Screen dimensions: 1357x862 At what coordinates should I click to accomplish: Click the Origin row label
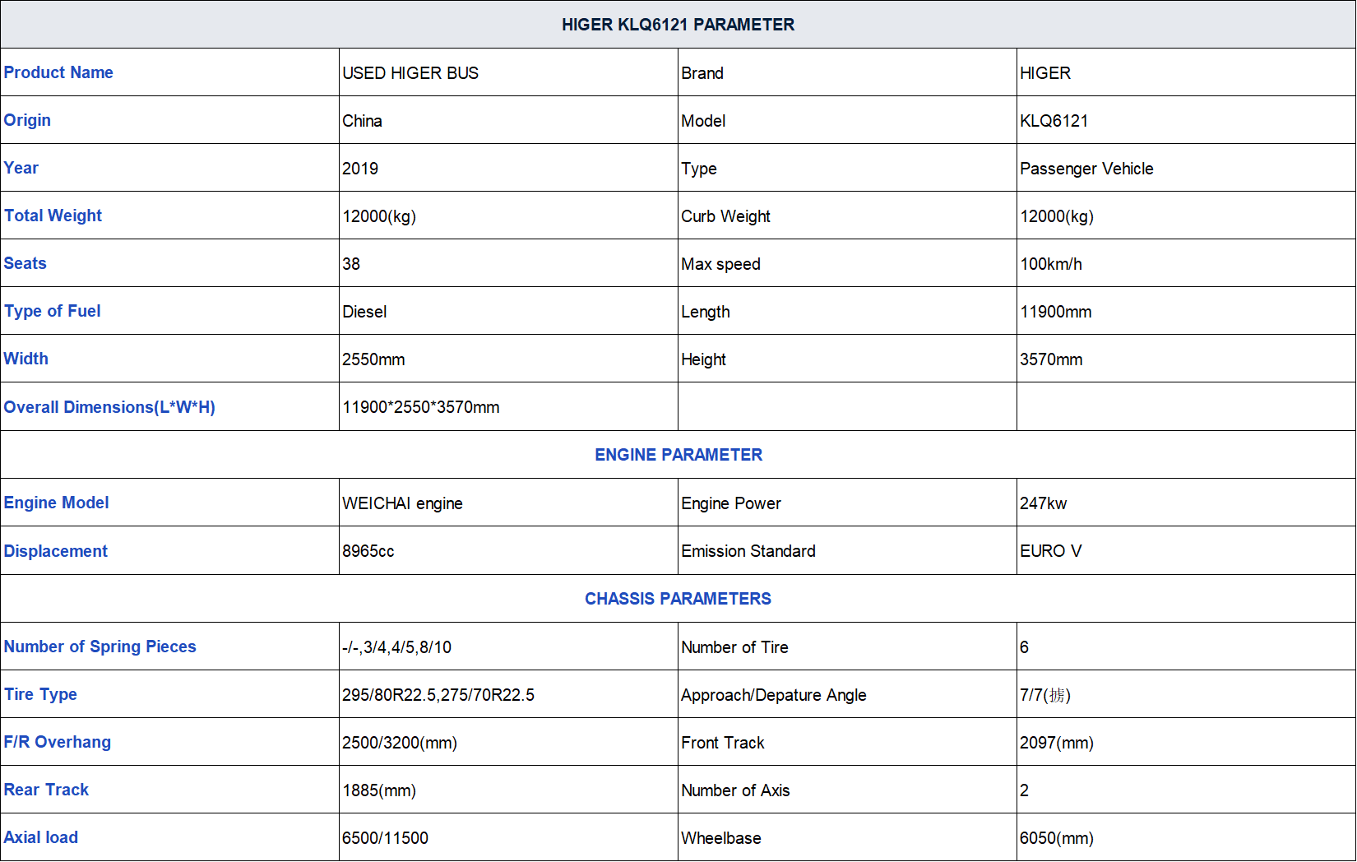click(27, 120)
